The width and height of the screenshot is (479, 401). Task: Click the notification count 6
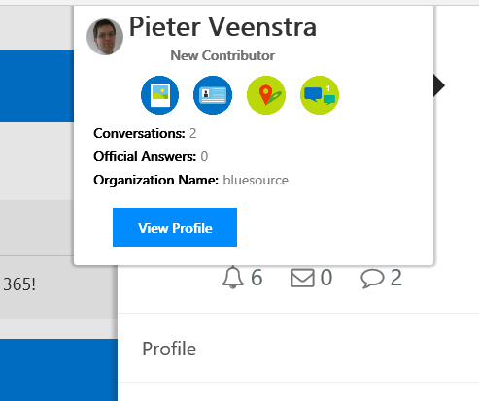click(257, 278)
